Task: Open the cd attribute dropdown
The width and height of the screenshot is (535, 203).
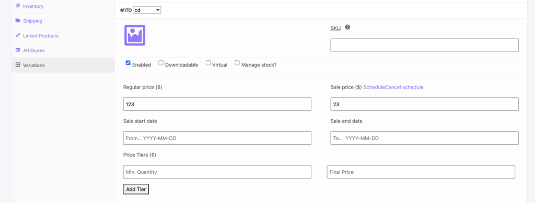Action: click(147, 10)
